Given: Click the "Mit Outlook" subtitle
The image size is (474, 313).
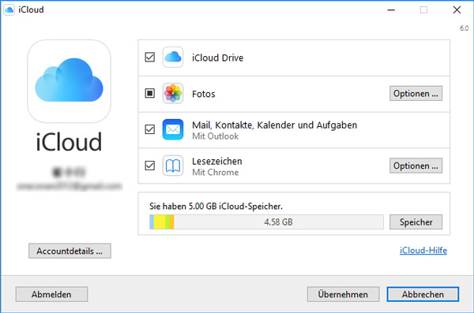Looking at the screenshot, I should point(215,136).
